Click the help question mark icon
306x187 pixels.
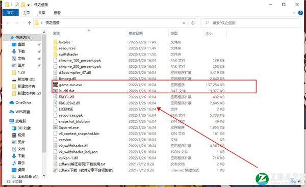(x=300, y=13)
